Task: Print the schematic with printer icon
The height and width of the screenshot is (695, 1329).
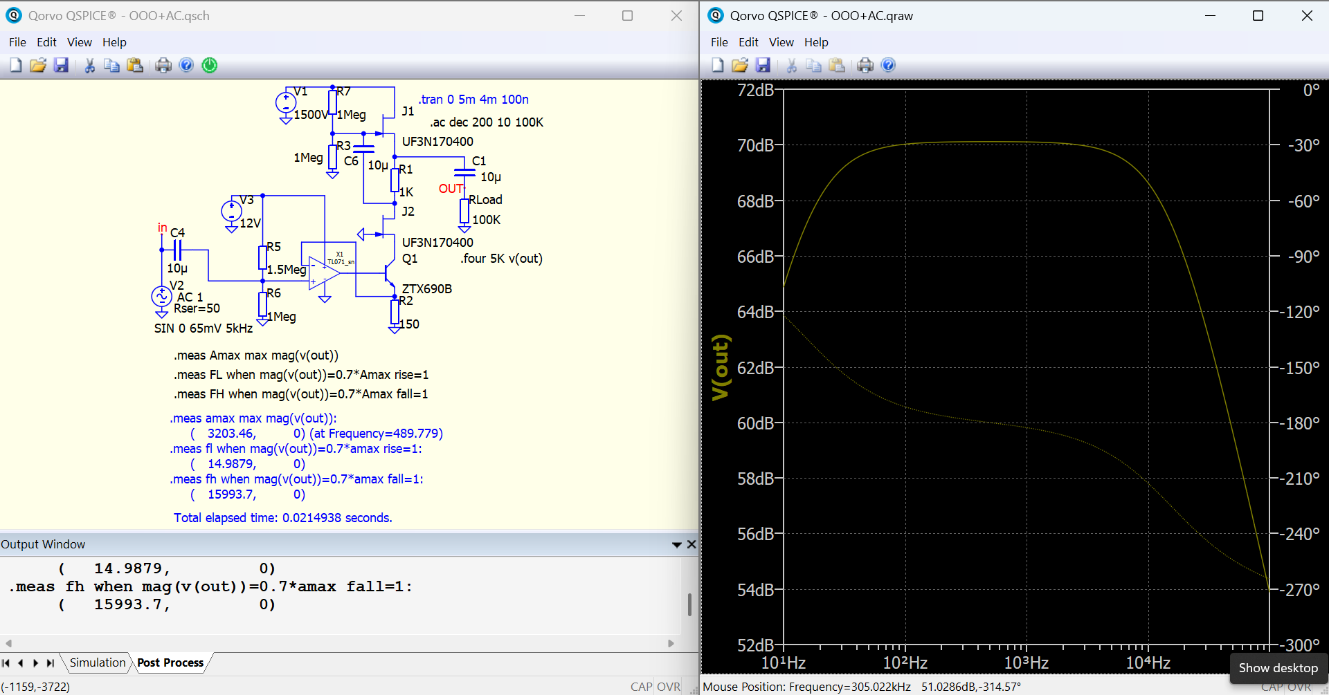Action: pyautogui.click(x=163, y=65)
